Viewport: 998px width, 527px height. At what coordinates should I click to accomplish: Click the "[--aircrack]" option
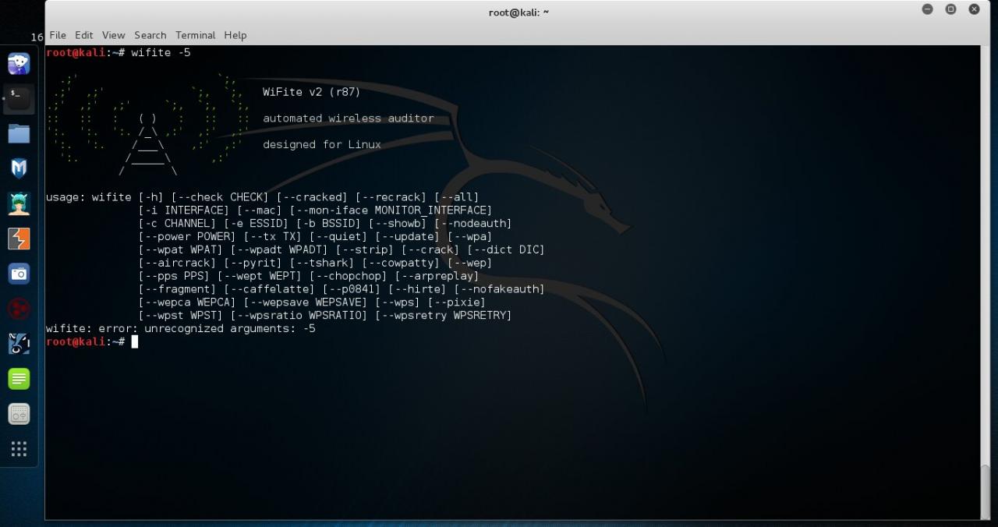pos(178,263)
